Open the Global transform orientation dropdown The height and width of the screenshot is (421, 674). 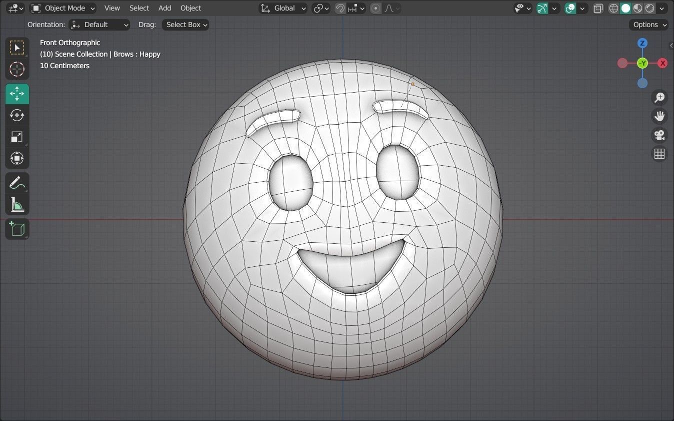click(x=283, y=8)
